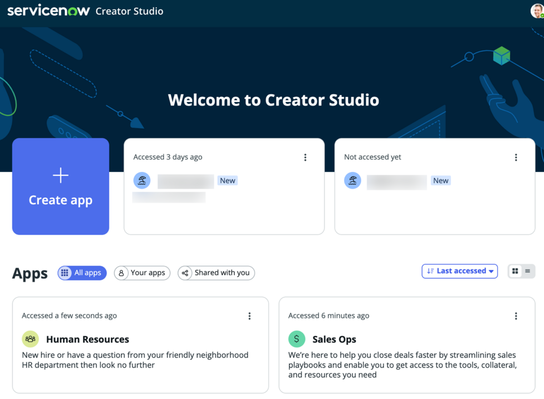Click the New badge on 'Accessed 3 days ago' card
Screen dimensions: 544x399
pyautogui.click(x=228, y=180)
